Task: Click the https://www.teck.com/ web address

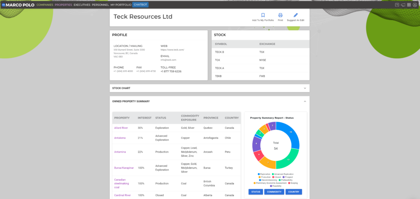Action: (x=173, y=50)
